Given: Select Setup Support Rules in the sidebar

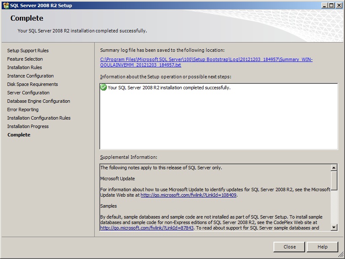Looking at the screenshot, I should click(28, 51).
